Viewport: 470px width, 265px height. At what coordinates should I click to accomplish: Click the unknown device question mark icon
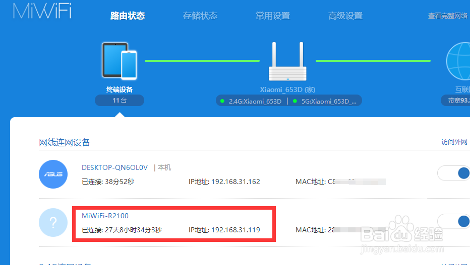(53, 223)
